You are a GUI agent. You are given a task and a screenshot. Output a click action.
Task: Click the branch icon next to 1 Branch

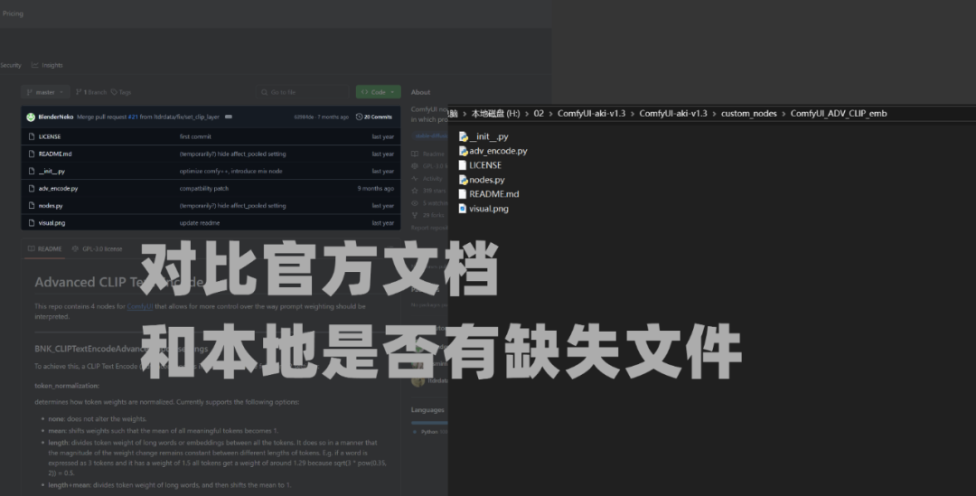79,92
